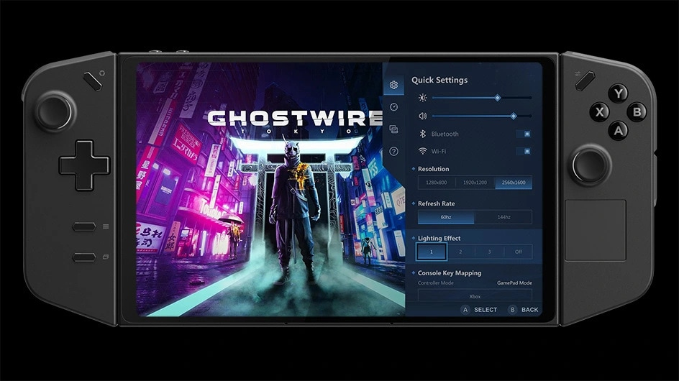Click the Resolution heading

click(x=433, y=169)
